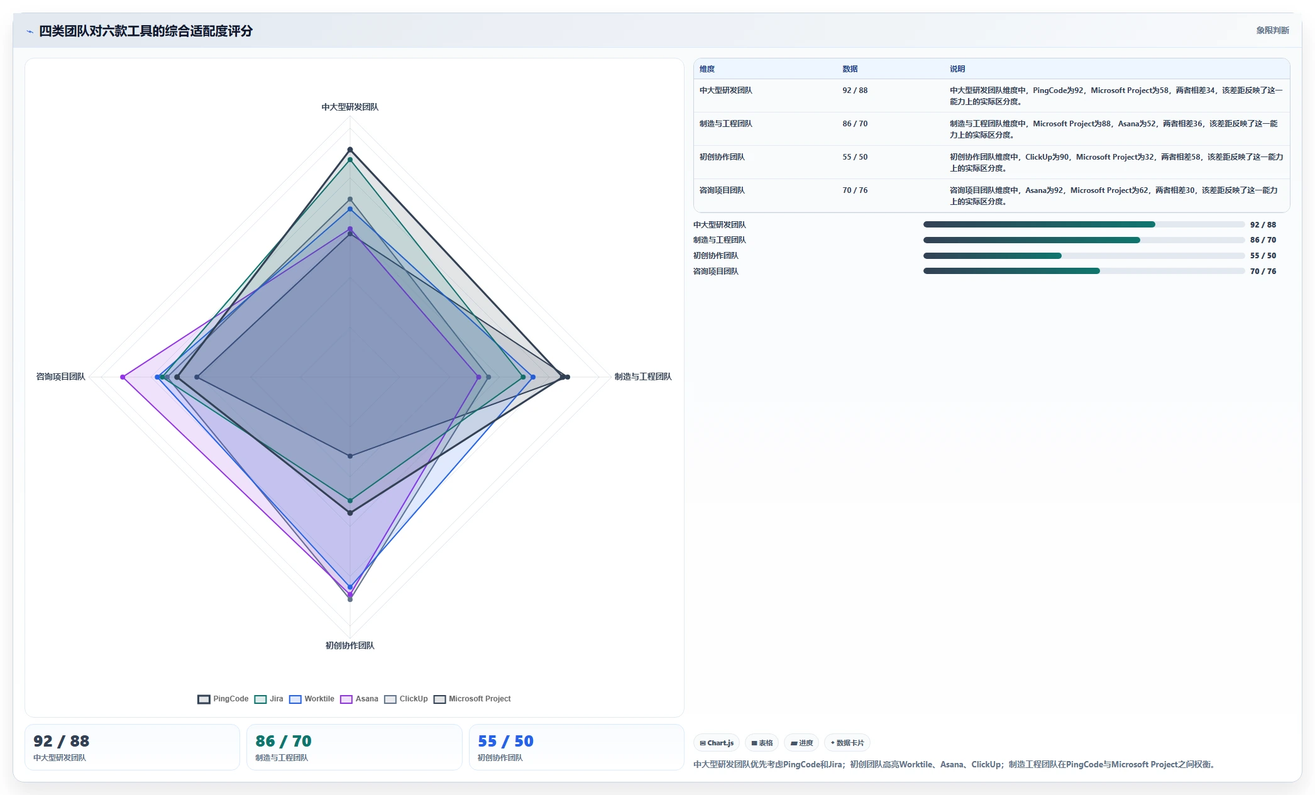Click the 中大型研发团队 progress bar
This screenshot has height=795, width=1315.
(x=1084, y=224)
